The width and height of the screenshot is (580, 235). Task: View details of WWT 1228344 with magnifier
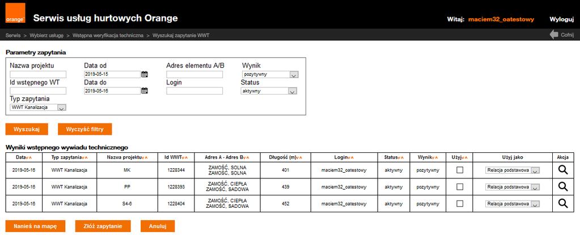(563, 170)
